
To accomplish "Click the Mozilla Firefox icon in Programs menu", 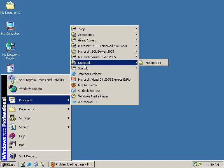I will tap(74, 85).
